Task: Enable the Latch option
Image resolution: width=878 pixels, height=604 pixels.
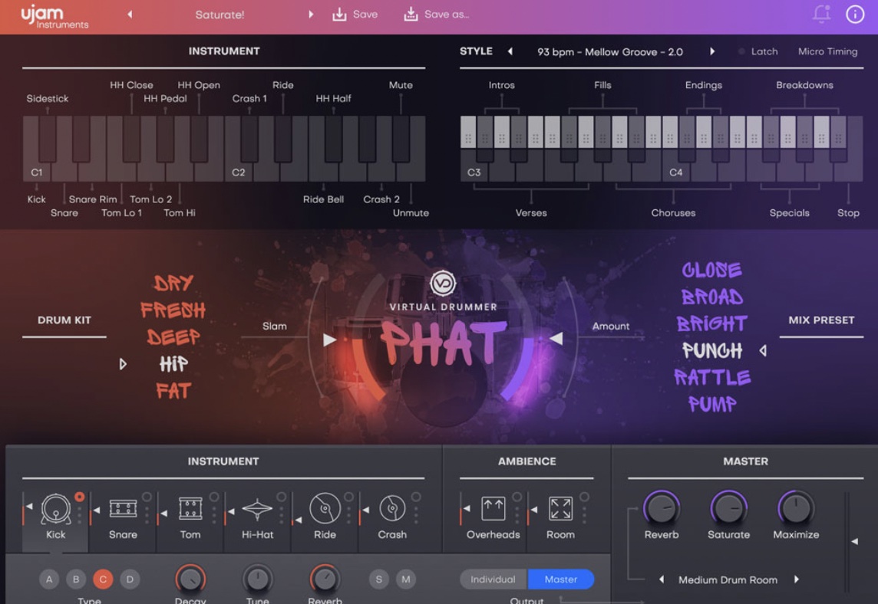Action: (758, 51)
